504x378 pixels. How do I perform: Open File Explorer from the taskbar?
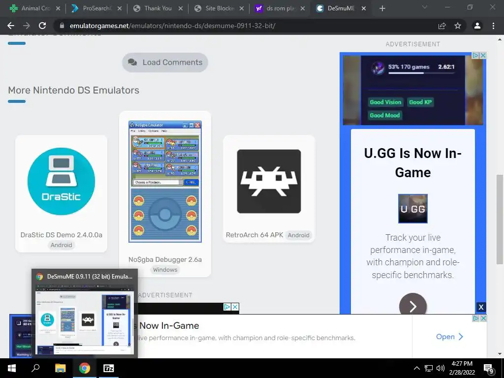[x=60, y=368]
